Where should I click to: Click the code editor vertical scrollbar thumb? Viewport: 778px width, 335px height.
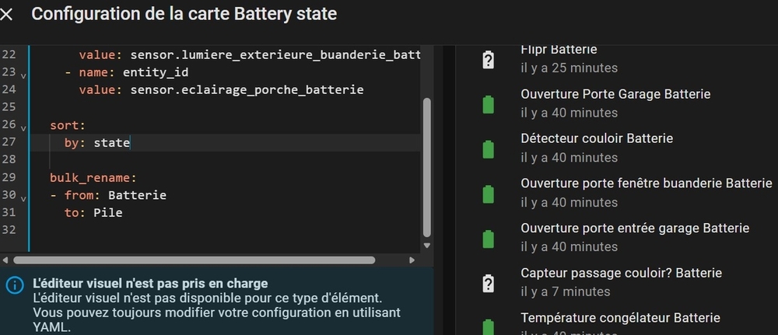426,167
